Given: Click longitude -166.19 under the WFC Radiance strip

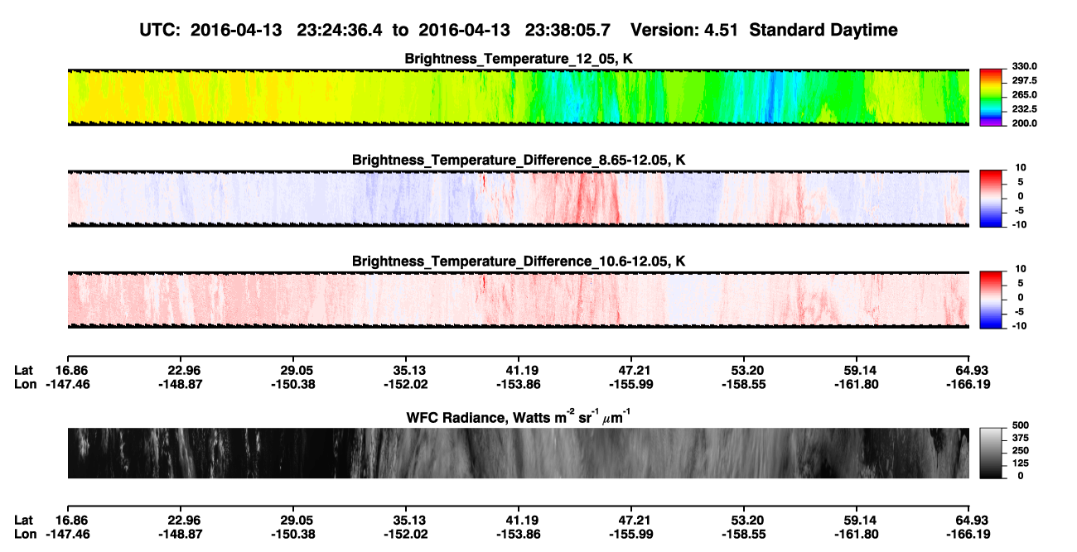Looking at the screenshot, I should [x=968, y=534].
